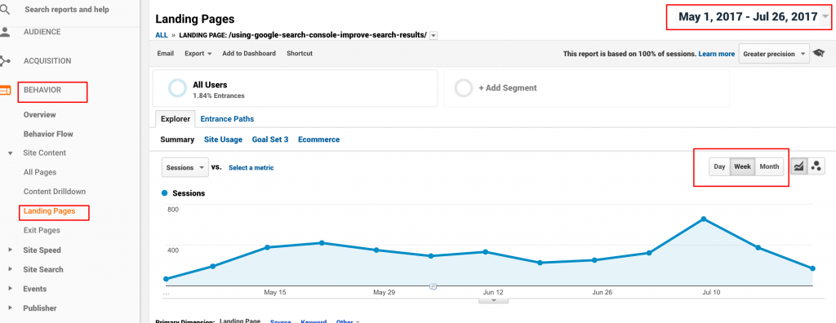Open the landing page path dropdown arrow
Image resolution: width=836 pixels, height=323 pixels.
pyautogui.click(x=434, y=36)
